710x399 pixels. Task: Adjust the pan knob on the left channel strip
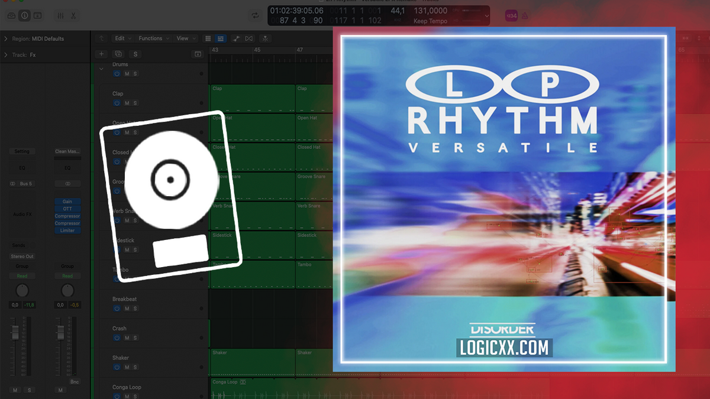[x=22, y=291]
